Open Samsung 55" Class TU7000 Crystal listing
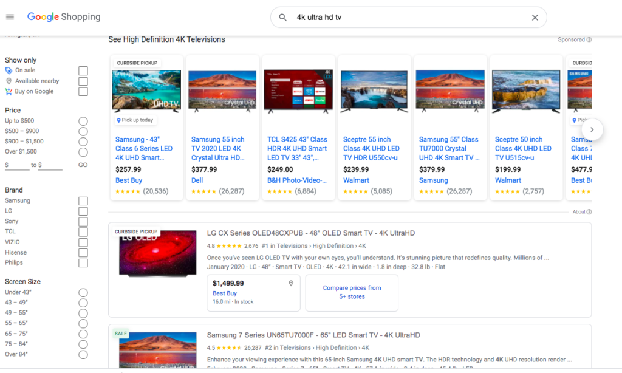 pyautogui.click(x=449, y=149)
